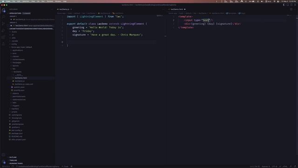Collapse the Open Editors section

pyautogui.click(x=15, y=14)
